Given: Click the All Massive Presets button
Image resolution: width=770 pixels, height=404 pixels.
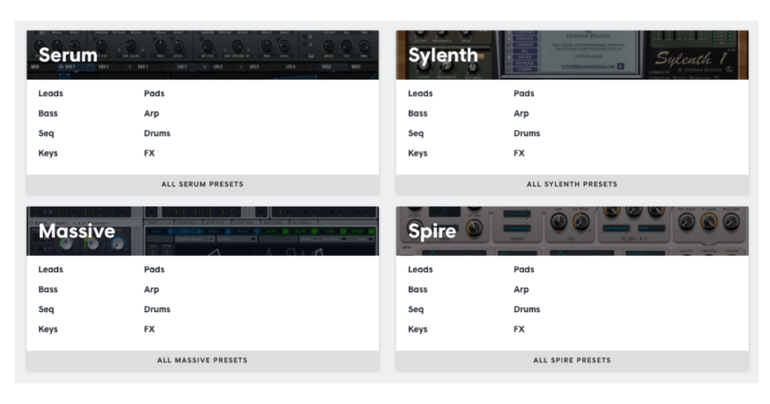Looking at the screenshot, I should [x=203, y=360].
